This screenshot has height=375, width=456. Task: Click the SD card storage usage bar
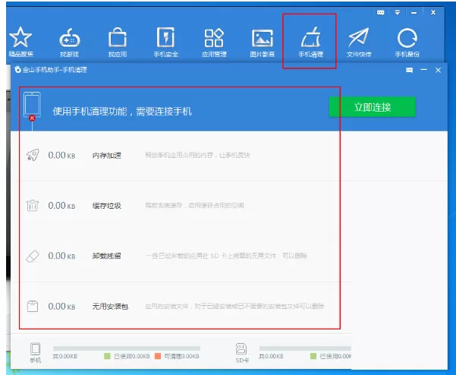click(x=305, y=348)
